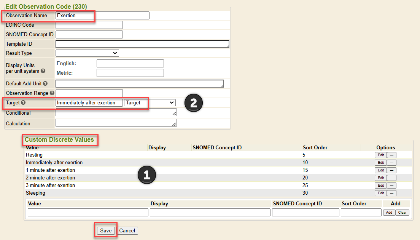Click into the Observation Name field
Image resolution: width=420 pixels, height=240 pixels.
(102, 16)
